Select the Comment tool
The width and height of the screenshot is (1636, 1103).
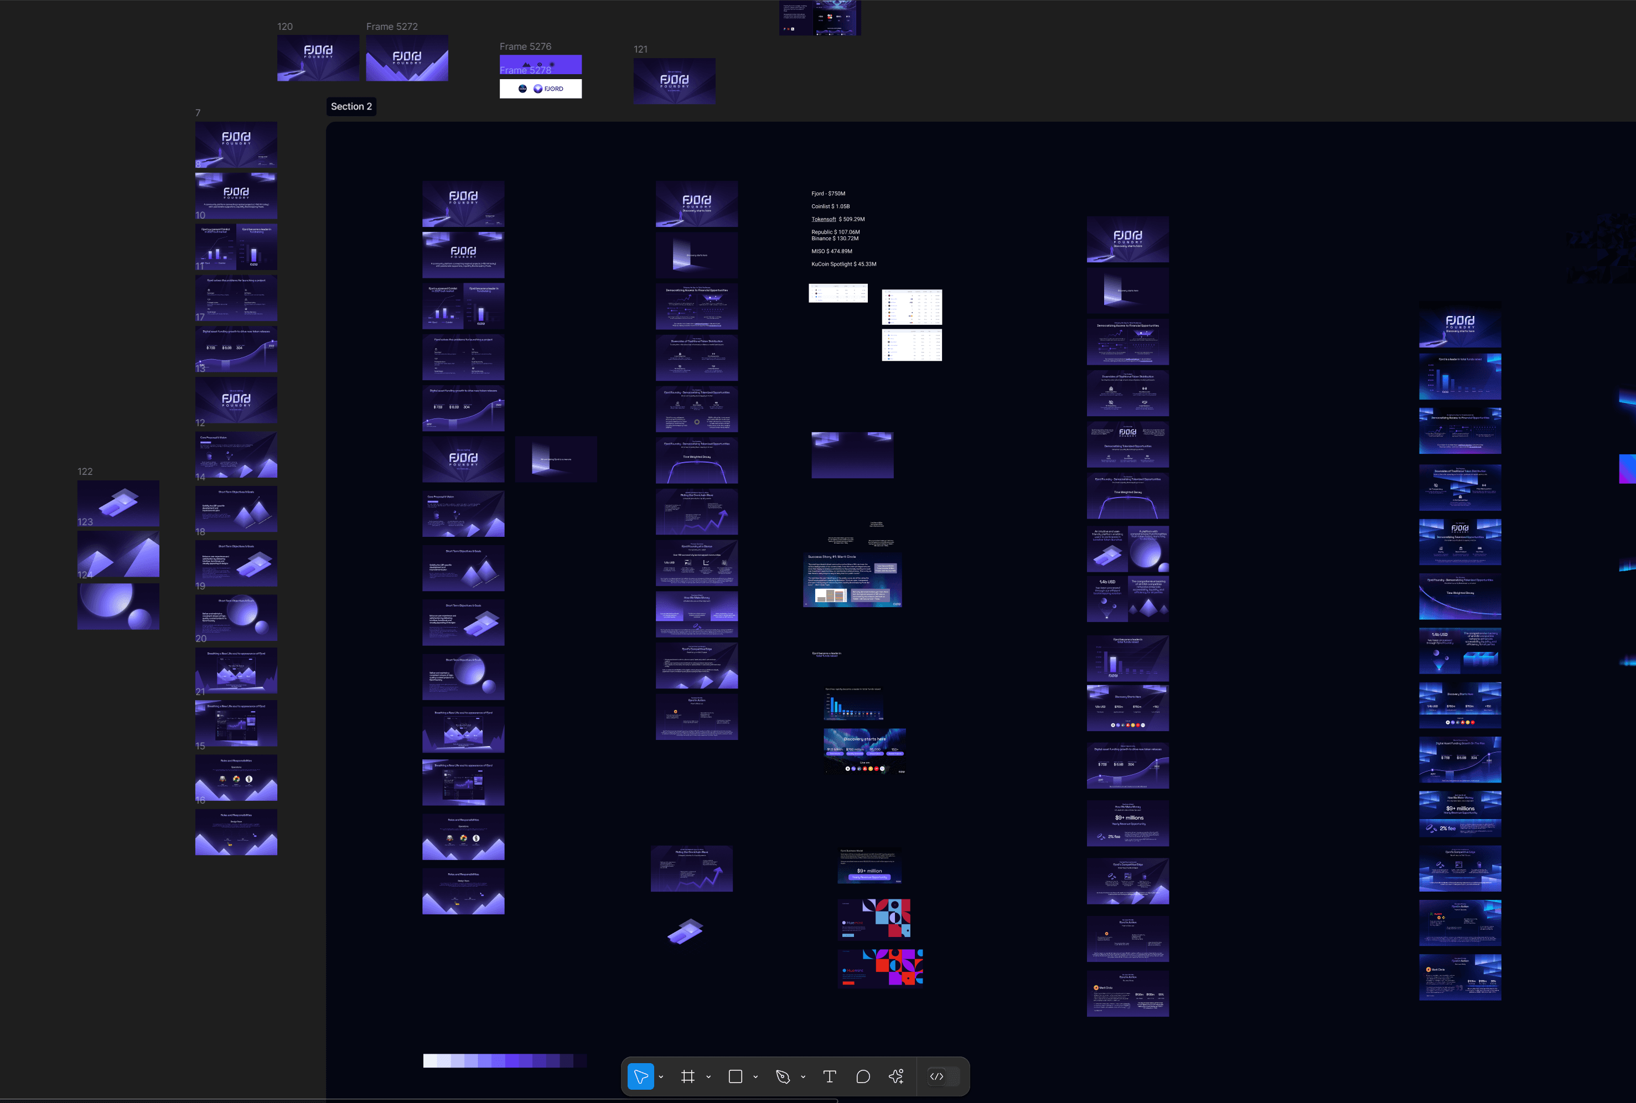pyautogui.click(x=863, y=1076)
